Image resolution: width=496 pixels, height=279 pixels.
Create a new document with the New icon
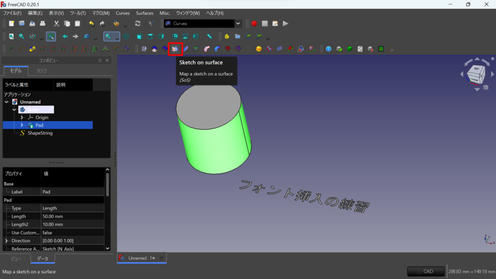[12, 23]
